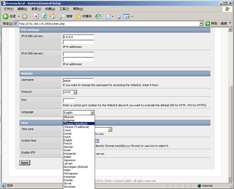The image size is (234, 189).
Task: Click first IPv4 DNS field containing 8.8.8.8
Action: [x=79, y=37]
